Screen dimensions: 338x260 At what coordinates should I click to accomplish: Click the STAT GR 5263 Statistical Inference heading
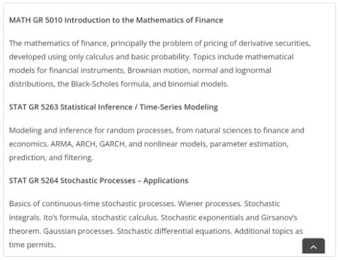[x=114, y=107]
